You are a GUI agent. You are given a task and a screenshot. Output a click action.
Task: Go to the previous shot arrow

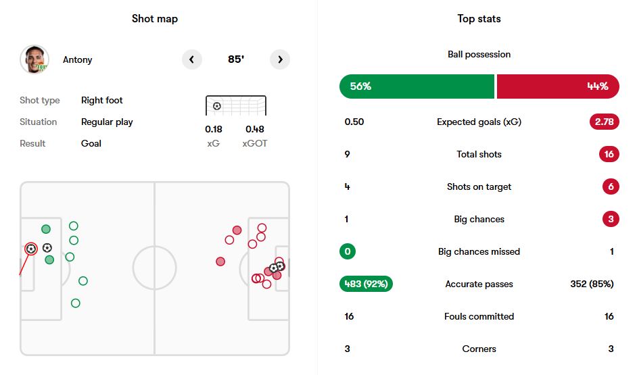tap(192, 59)
